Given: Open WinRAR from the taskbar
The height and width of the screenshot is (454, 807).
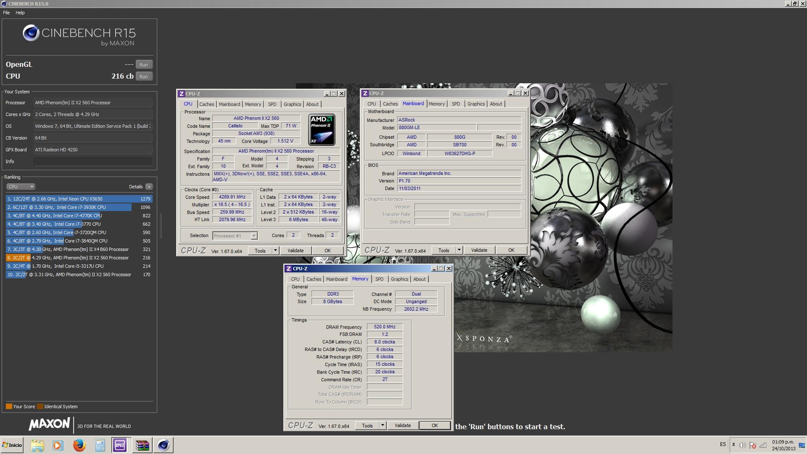Looking at the screenshot, I should (x=142, y=445).
